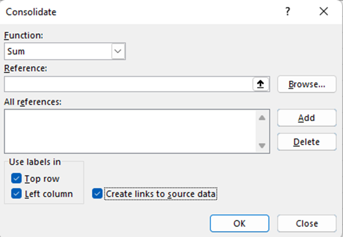Click the Add button
The image size is (343, 237).
(307, 118)
